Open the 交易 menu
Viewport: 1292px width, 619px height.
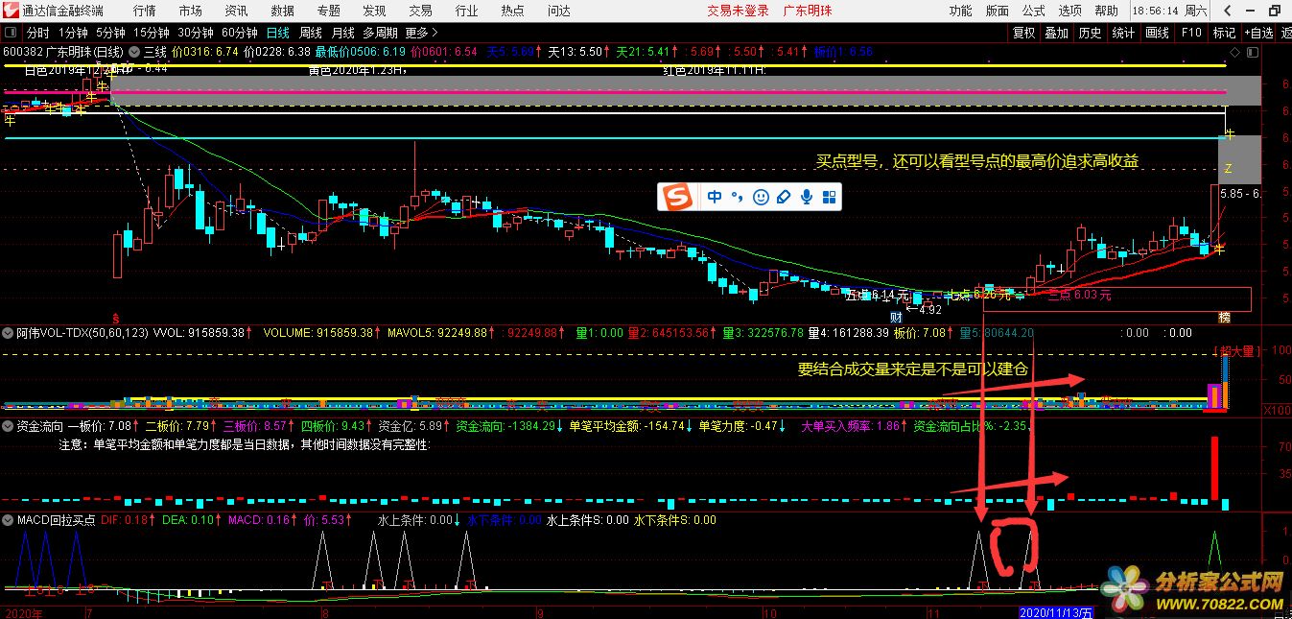[420, 11]
